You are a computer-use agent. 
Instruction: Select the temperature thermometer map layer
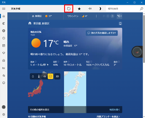[39, 76]
